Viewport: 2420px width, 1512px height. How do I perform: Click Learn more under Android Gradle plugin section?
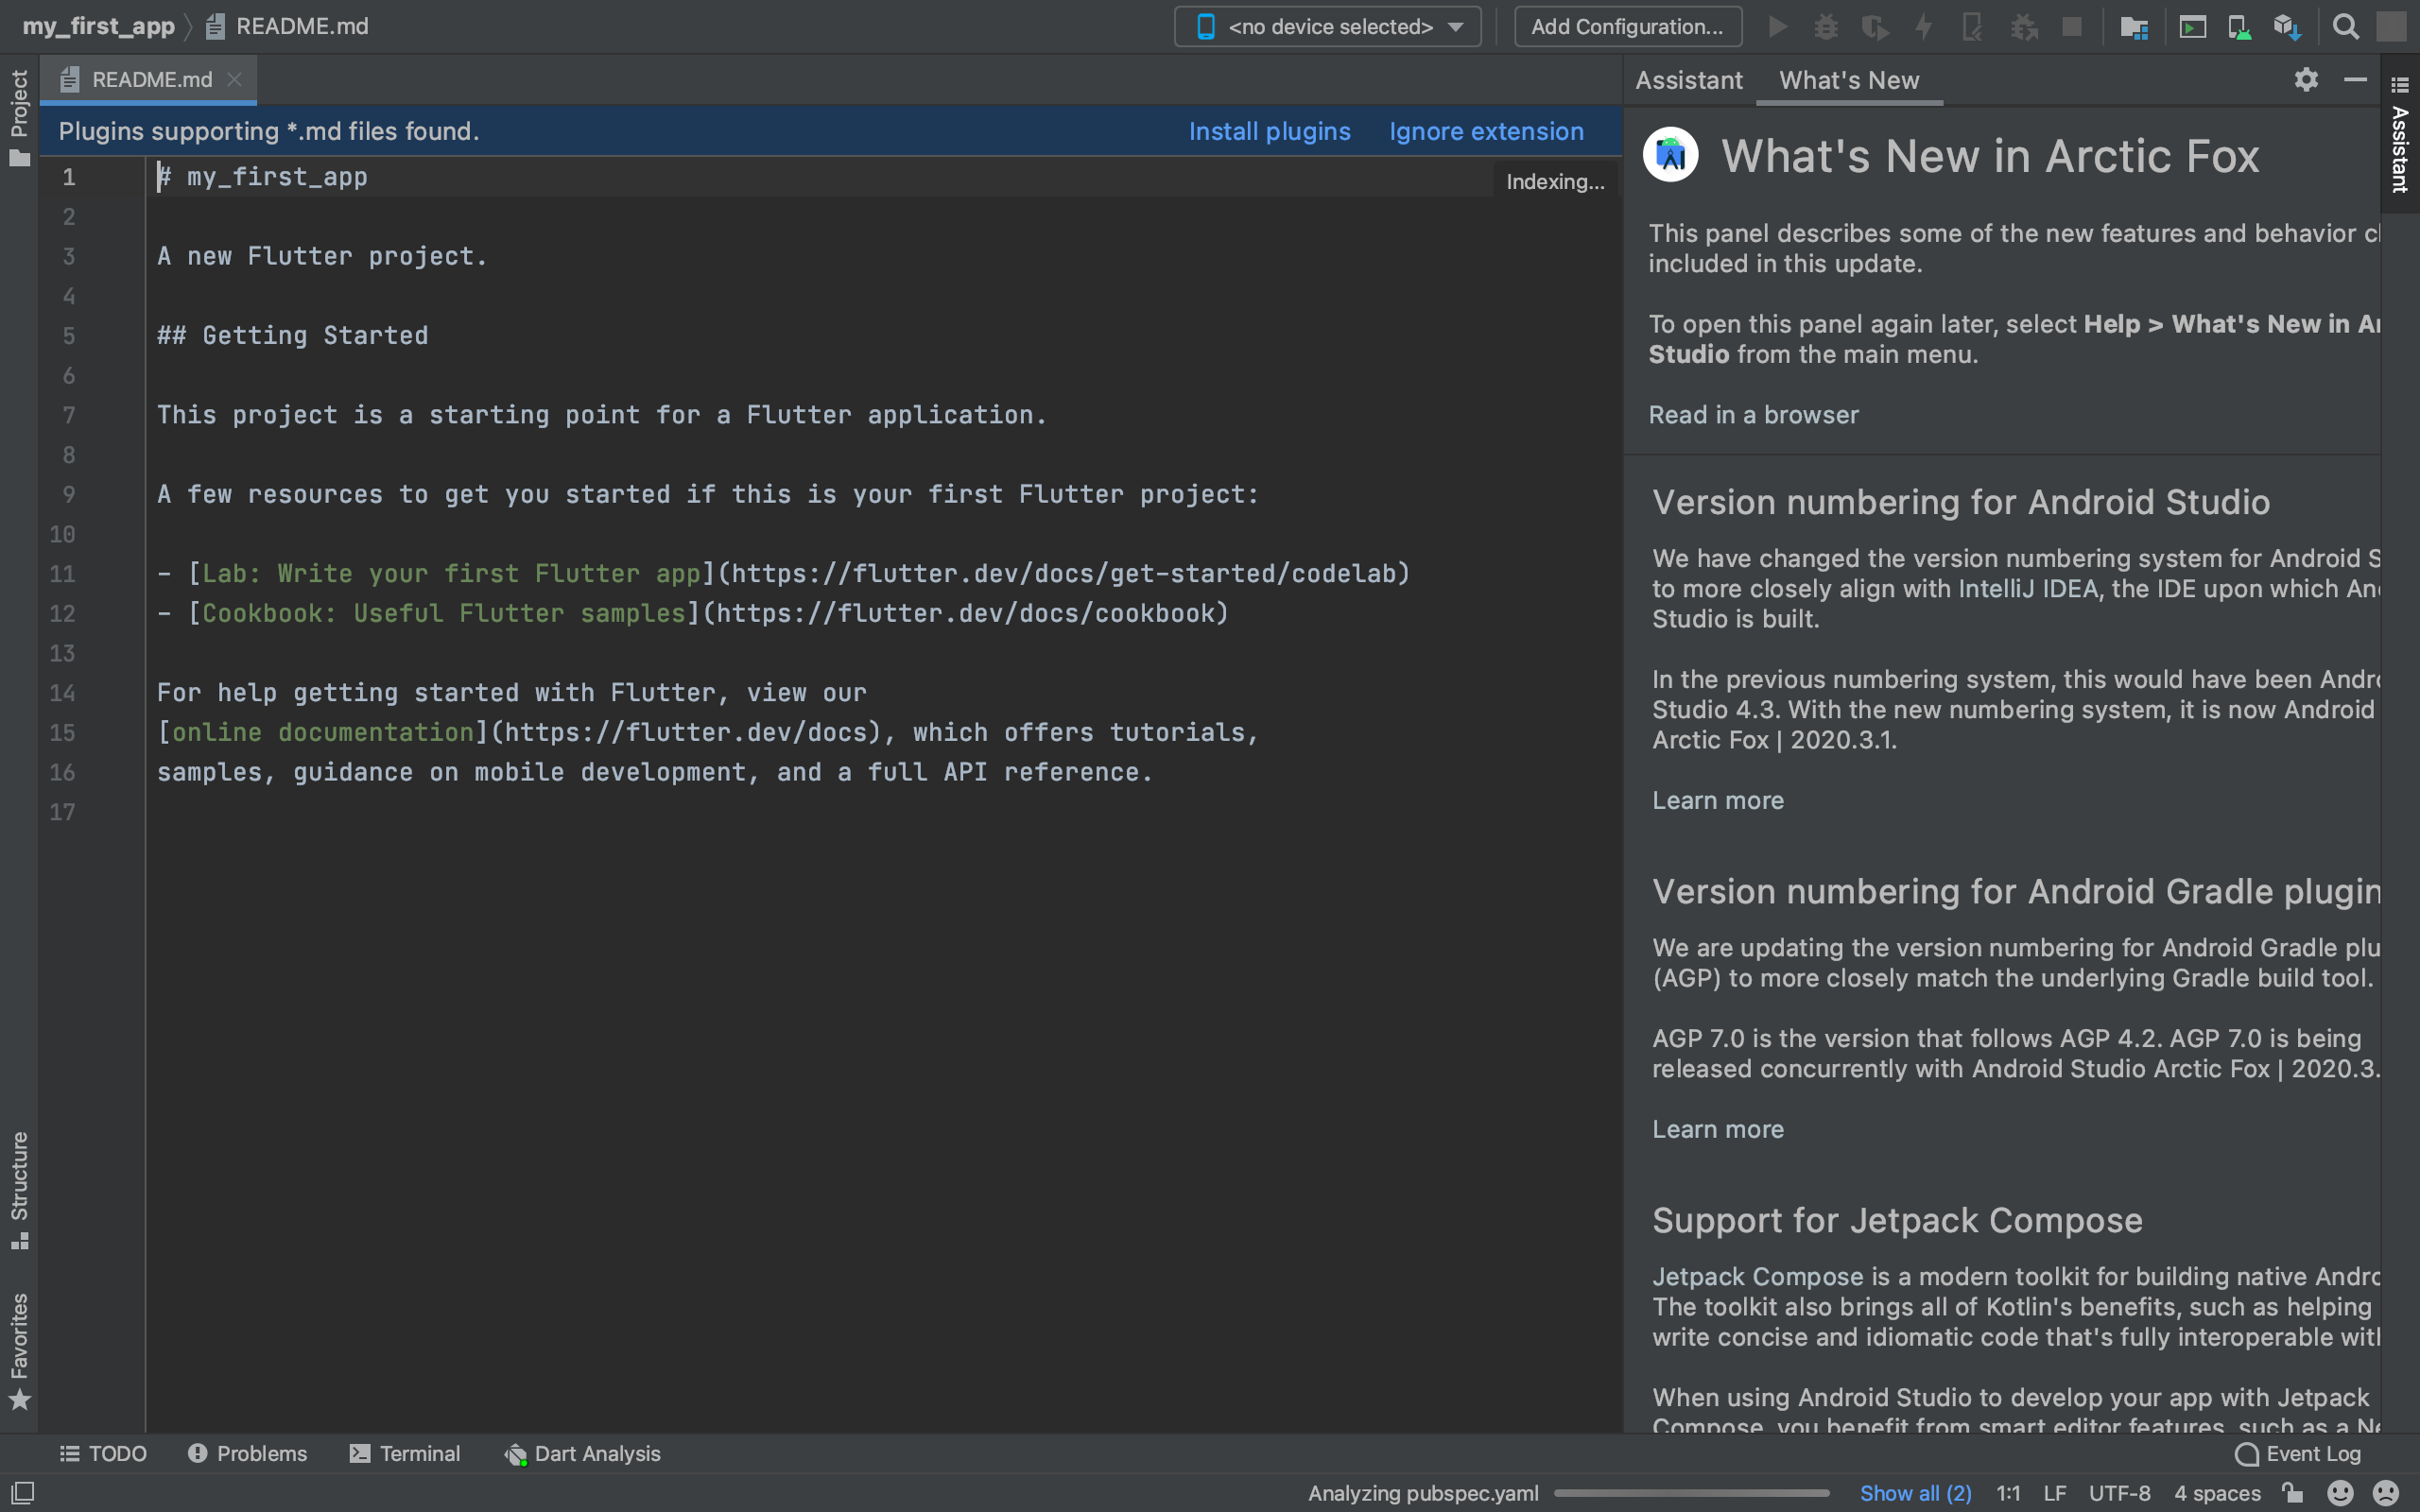[x=1717, y=1129]
